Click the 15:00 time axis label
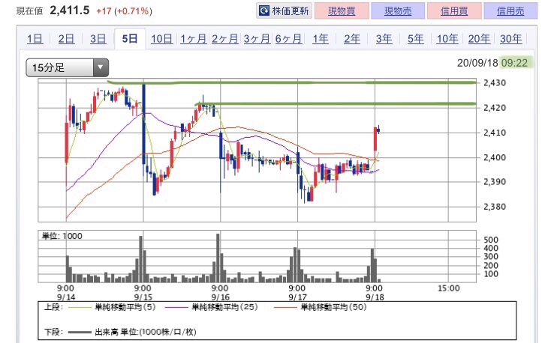The height and width of the screenshot is (343, 542). (x=449, y=288)
